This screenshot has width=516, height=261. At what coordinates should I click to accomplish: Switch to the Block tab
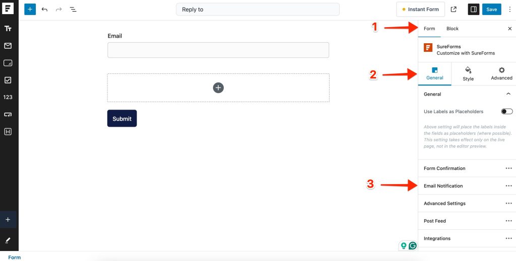coord(452,29)
